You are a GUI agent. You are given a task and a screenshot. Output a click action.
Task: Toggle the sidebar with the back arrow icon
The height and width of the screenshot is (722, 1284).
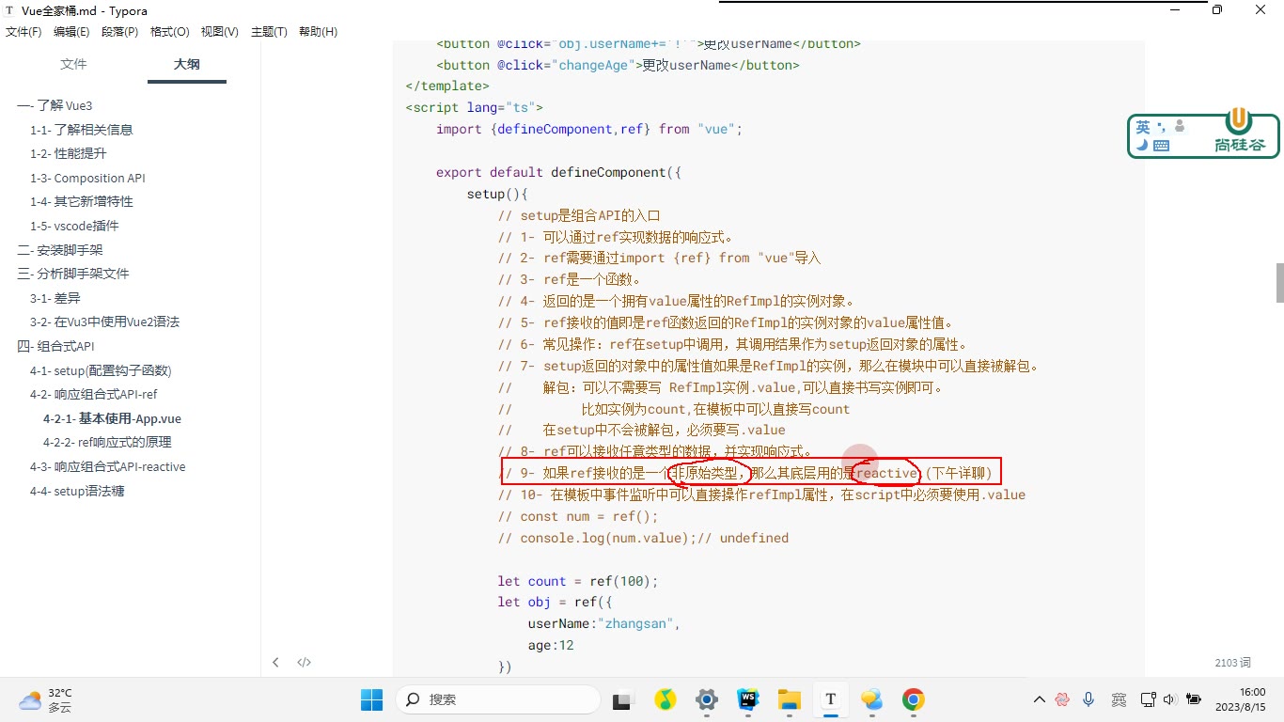tap(275, 662)
